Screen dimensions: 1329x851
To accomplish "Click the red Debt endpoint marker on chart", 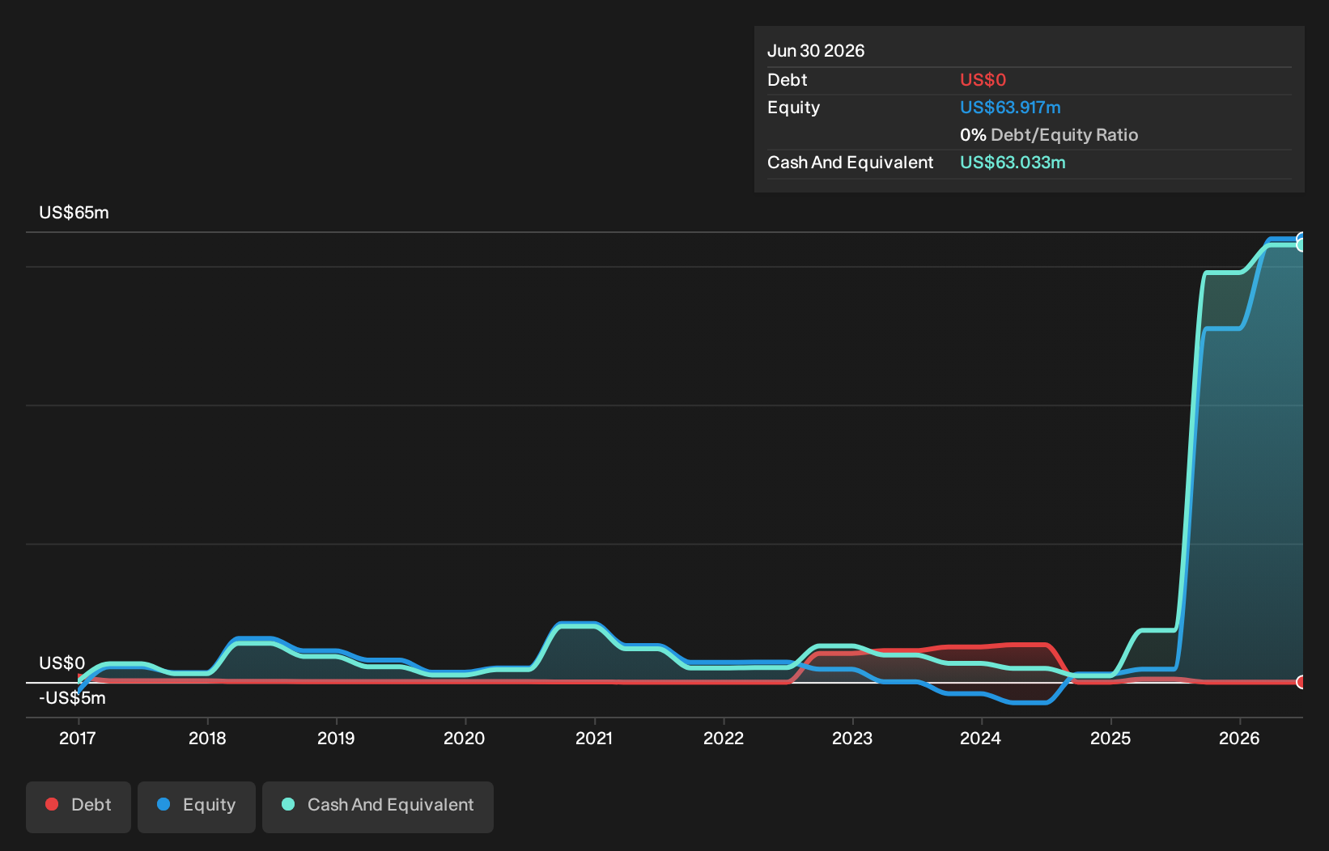I will [1301, 682].
